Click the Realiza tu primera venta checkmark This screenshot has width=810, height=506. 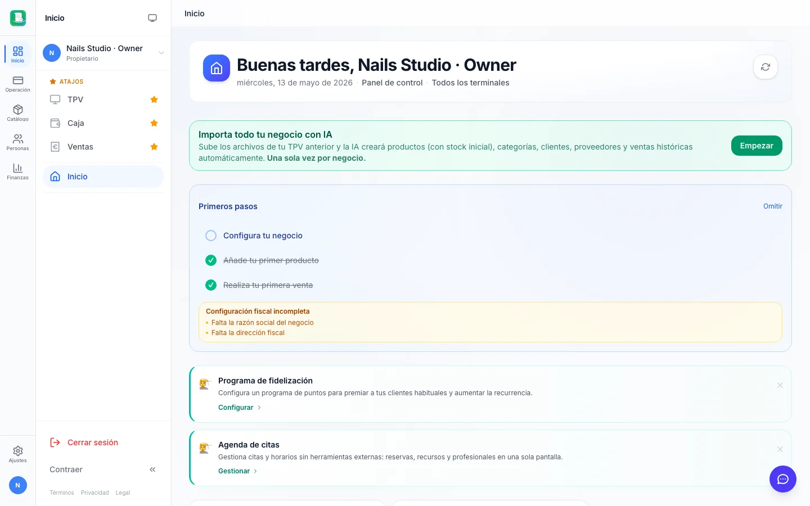pos(211,285)
